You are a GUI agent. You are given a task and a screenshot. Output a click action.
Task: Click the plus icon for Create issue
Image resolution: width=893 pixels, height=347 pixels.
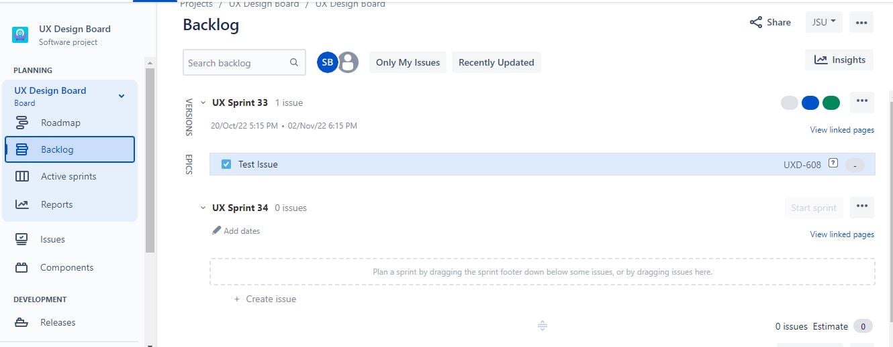click(236, 299)
